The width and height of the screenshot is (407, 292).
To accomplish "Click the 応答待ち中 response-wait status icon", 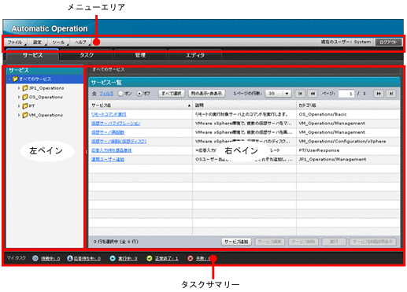I will 69,258.
